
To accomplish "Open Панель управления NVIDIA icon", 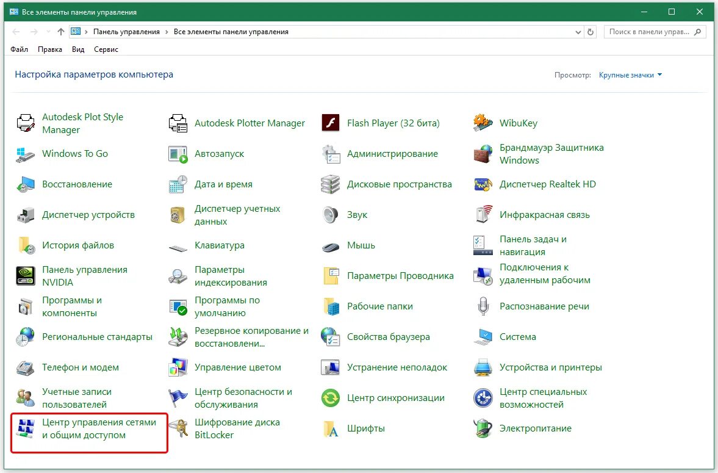I will (x=26, y=276).
